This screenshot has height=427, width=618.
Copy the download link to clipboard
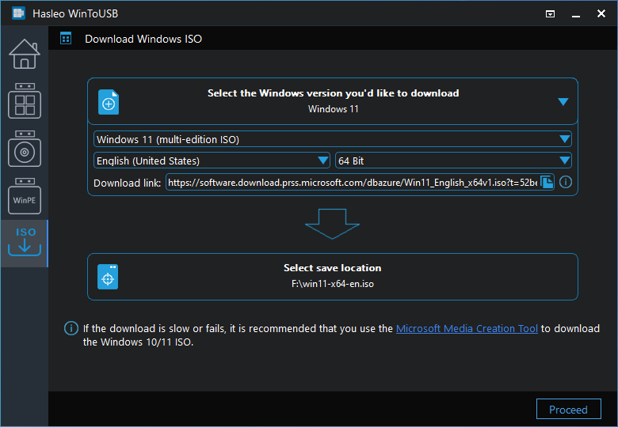click(547, 182)
